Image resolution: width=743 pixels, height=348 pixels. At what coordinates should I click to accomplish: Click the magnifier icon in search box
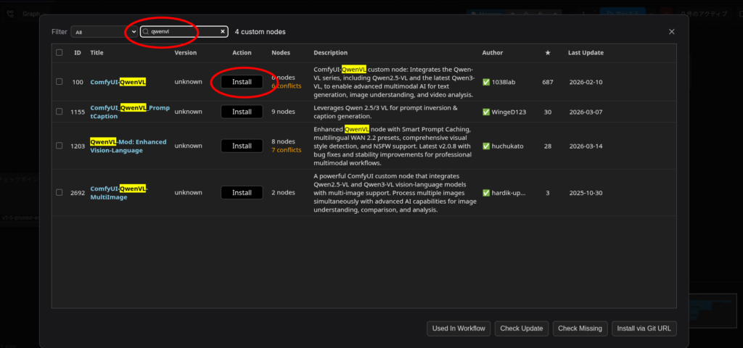point(146,32)
